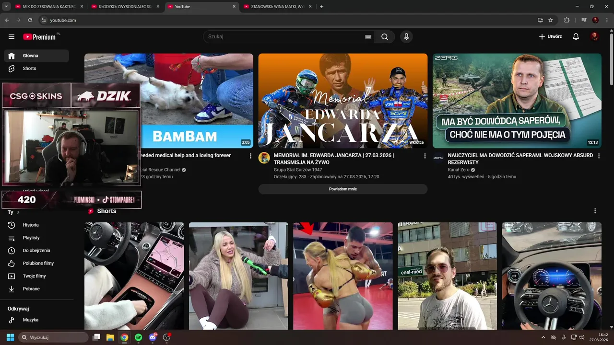Bookmark this page with star icon

coord(551,20)
